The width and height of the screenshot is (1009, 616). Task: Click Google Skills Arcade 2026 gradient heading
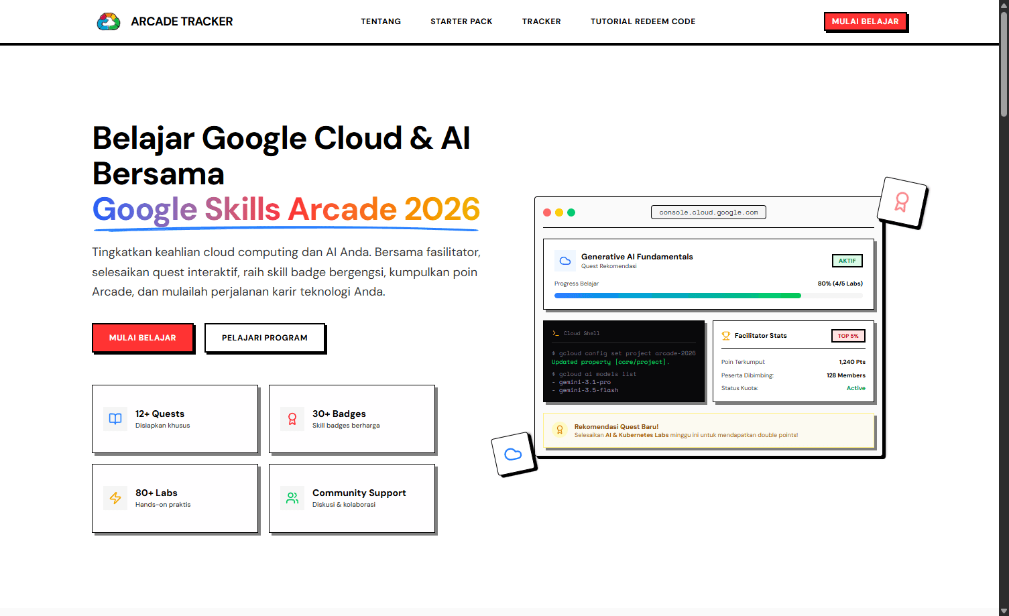(x=286, y=209)
